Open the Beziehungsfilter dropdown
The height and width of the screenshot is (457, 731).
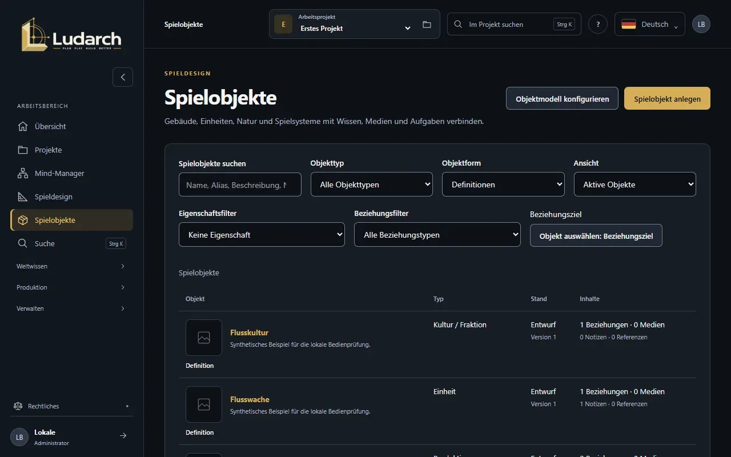coord(437,235)
